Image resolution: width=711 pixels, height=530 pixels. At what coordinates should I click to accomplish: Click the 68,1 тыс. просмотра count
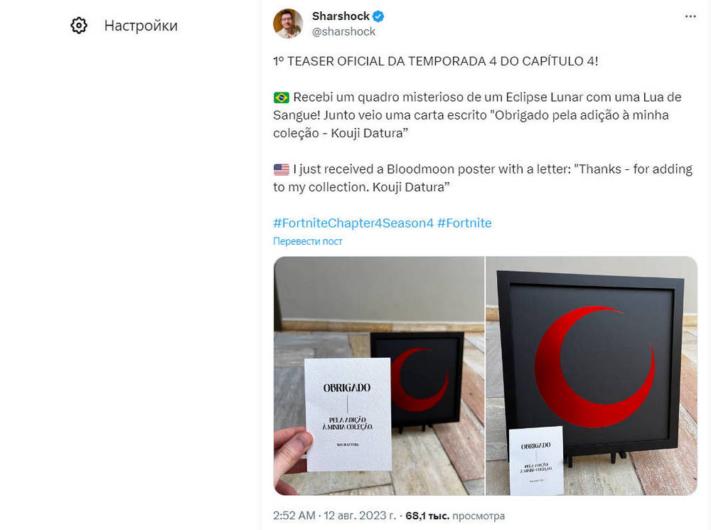pyautogui.click(x=455, y=516)
